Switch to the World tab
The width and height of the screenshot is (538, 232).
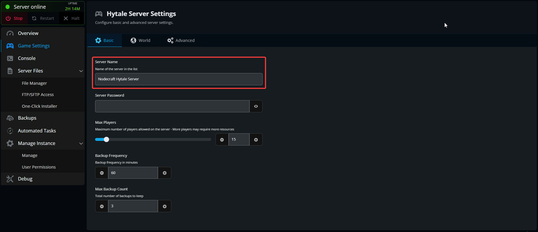click(x=140, y=40)
